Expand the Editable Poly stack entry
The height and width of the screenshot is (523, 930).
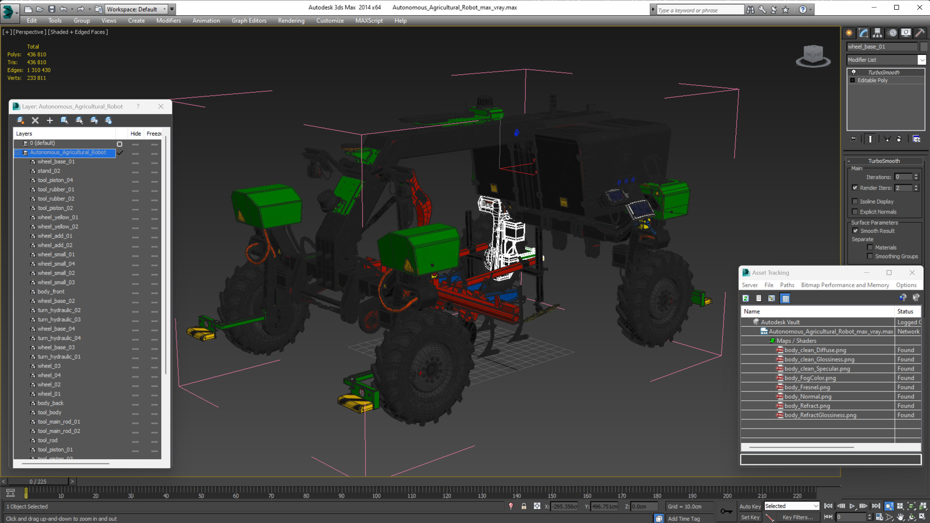pos(852,80)
